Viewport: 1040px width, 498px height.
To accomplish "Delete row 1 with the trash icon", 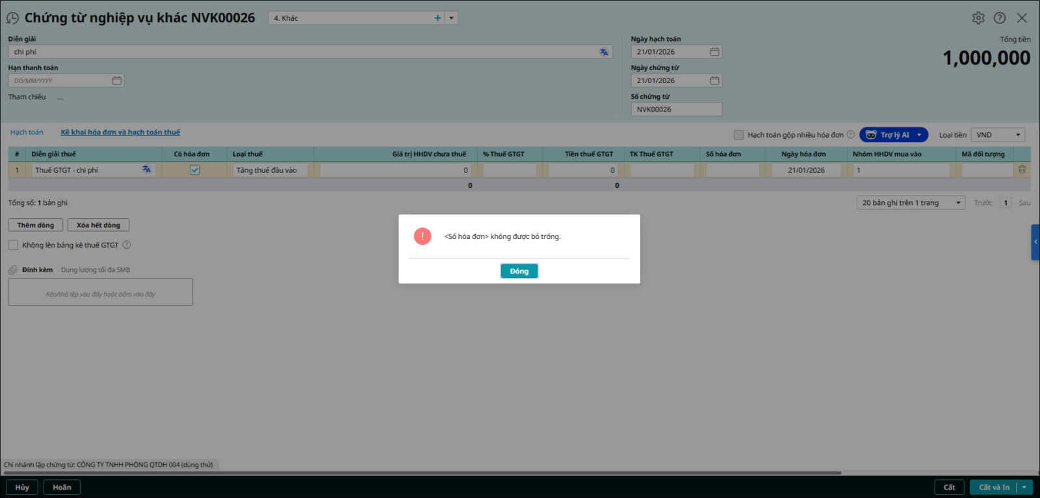I will click(x=1022, y=169).
